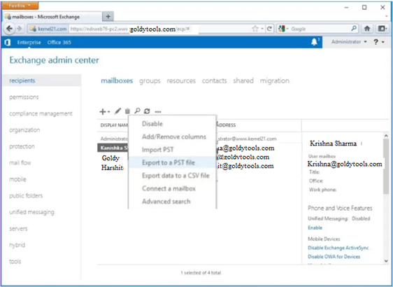Switch to Enterprise tab
Image resolution: width=393 pixels, height=287 pixels.
(x=29, y=43)
